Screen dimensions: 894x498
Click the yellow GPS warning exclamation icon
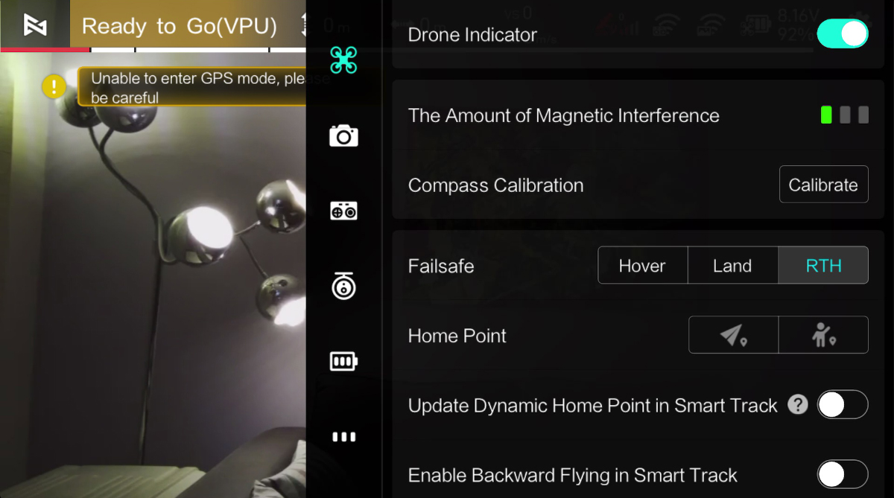coord(54,86)
